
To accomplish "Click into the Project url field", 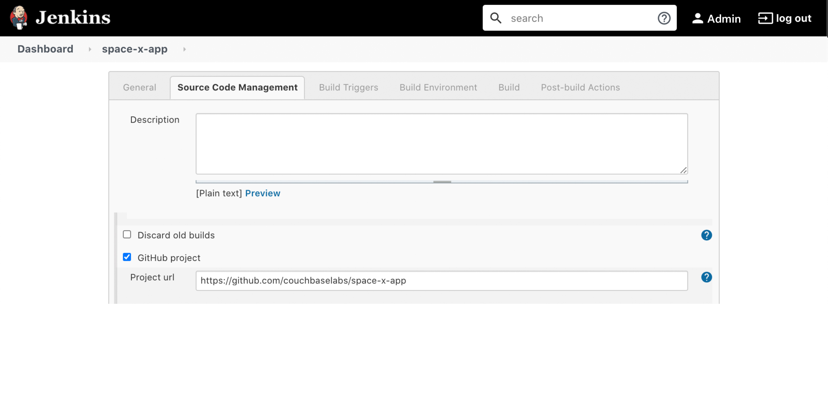I will pyautogui.click(x=441, y=281).
